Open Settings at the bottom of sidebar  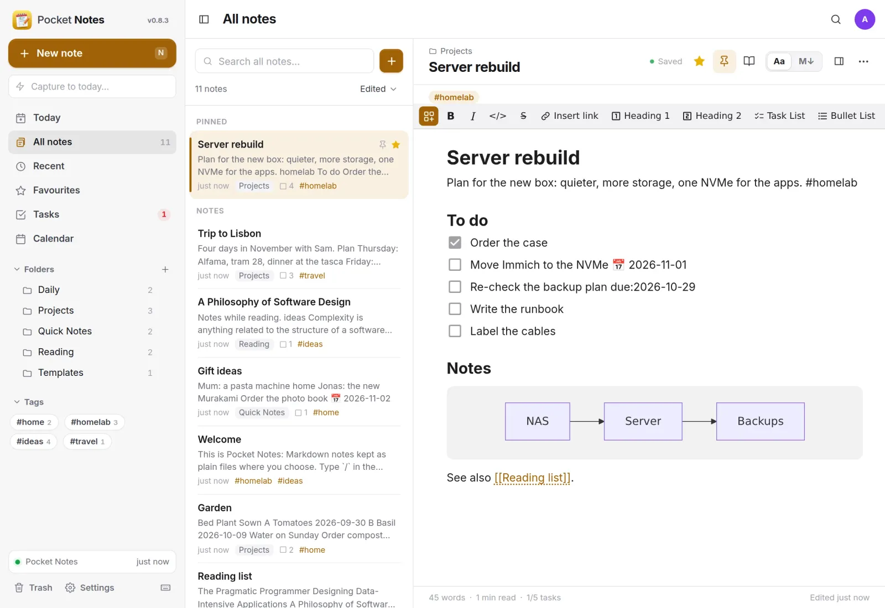pyautogui.click(x=90, y=588)
